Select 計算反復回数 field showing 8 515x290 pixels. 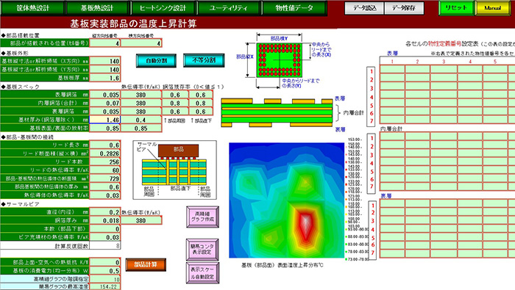104,246
